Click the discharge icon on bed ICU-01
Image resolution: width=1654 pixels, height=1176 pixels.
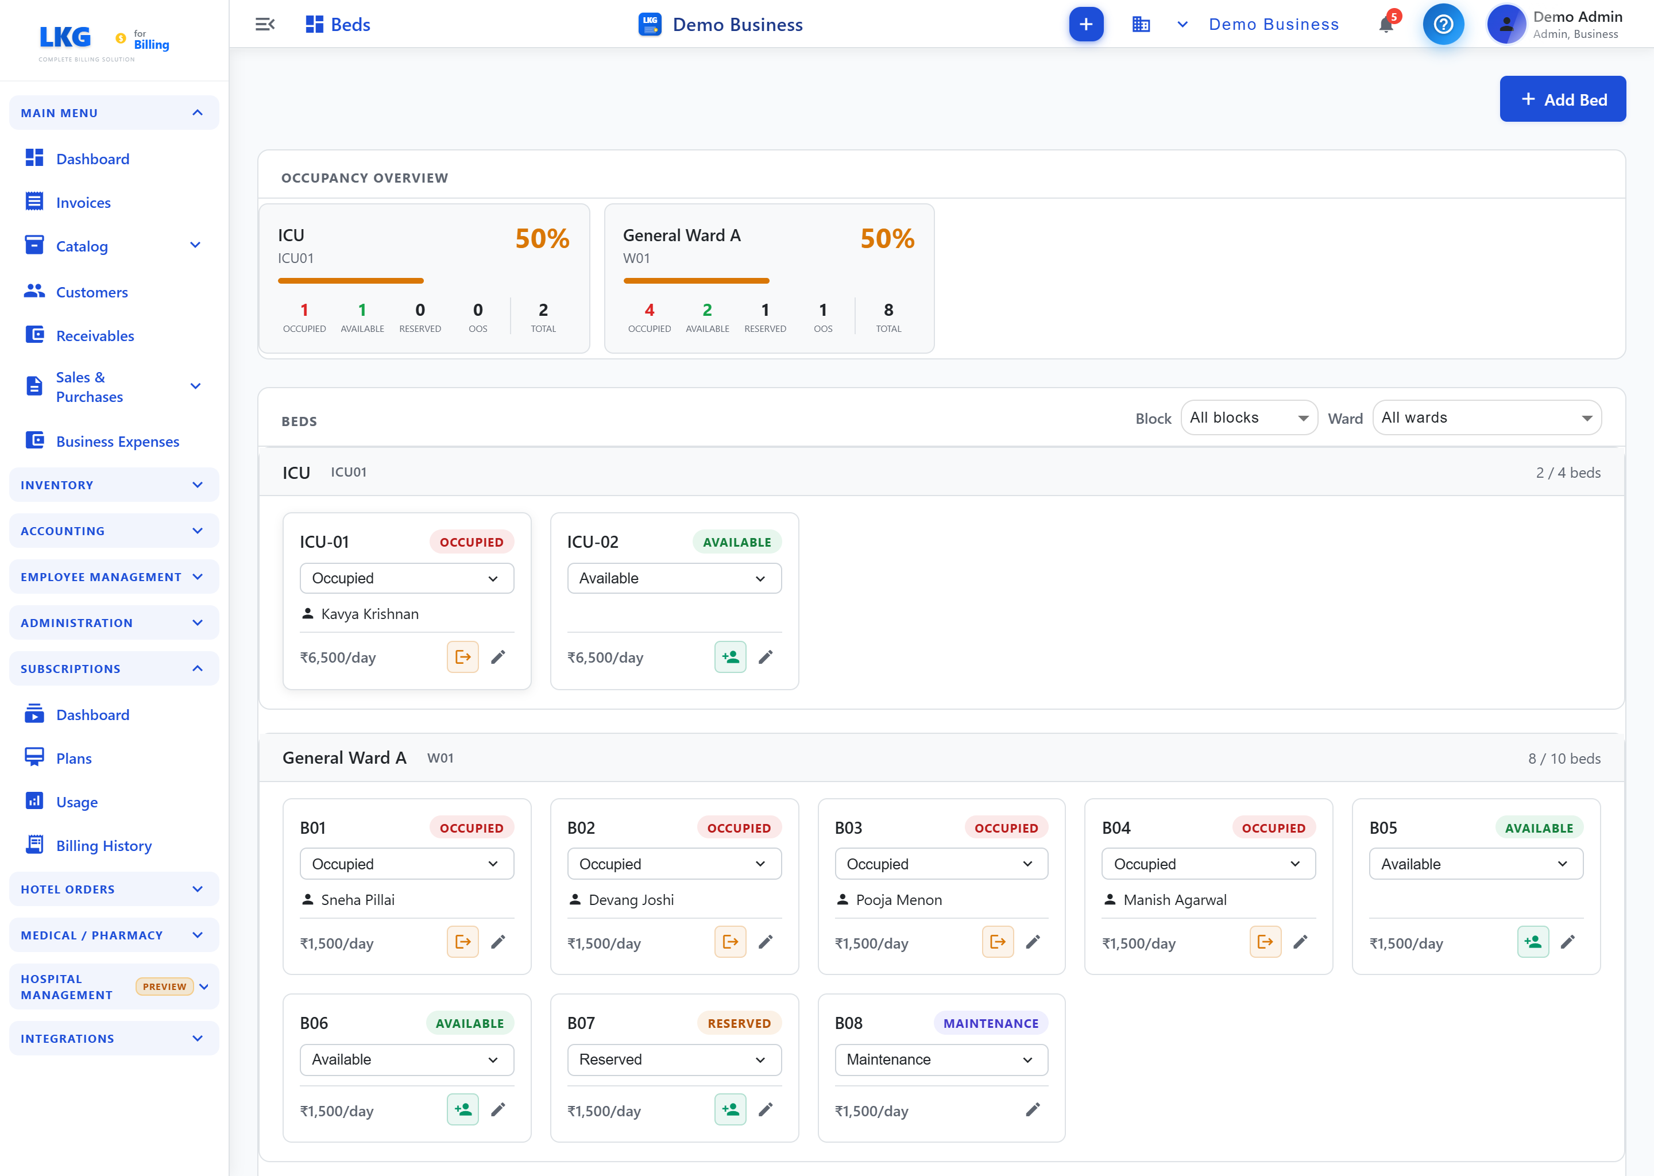[462, 657]
